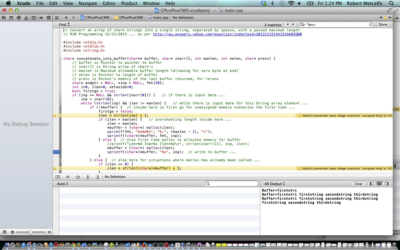
Task: Click the Breakpoint navigator flag icon
Action: (41, 18)
